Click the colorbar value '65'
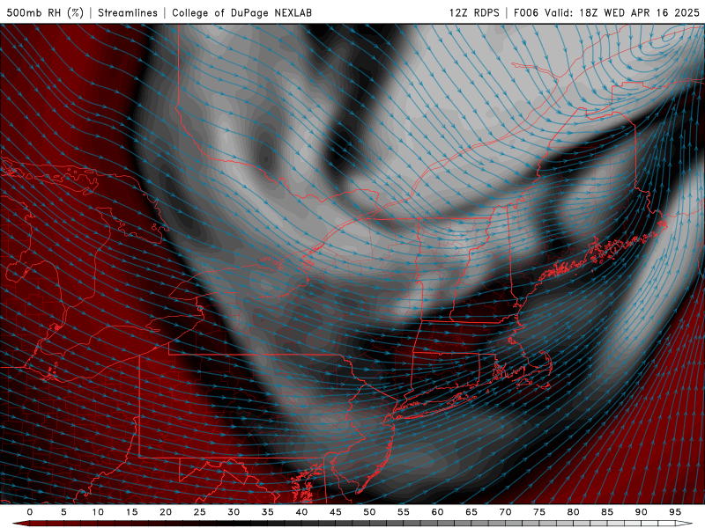 (471, 512)
